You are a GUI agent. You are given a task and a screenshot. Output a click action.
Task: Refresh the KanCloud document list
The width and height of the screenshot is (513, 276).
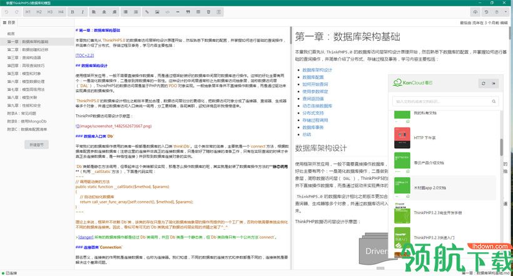(484, 83)
